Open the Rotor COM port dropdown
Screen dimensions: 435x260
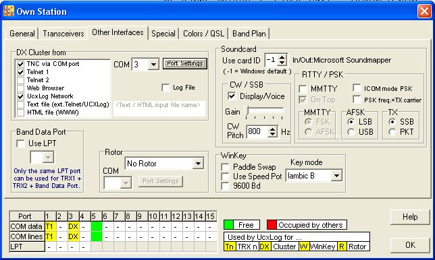tap(126, 183)
